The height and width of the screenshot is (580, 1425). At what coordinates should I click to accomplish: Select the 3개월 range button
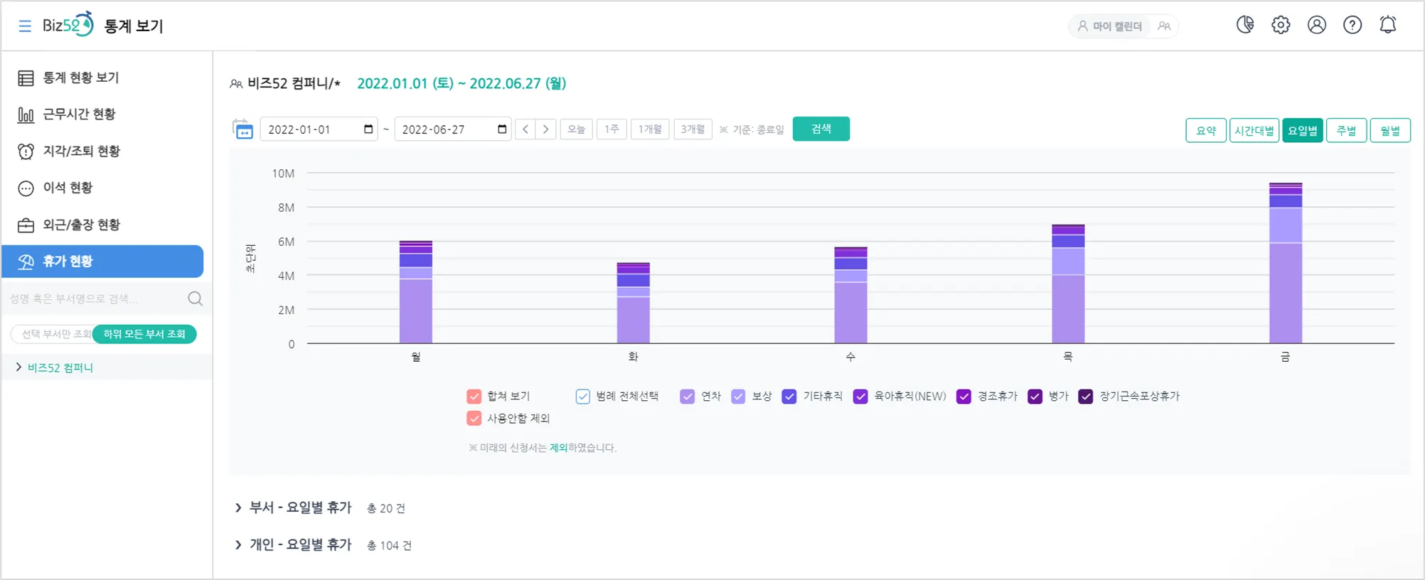(x=693, y=129)
